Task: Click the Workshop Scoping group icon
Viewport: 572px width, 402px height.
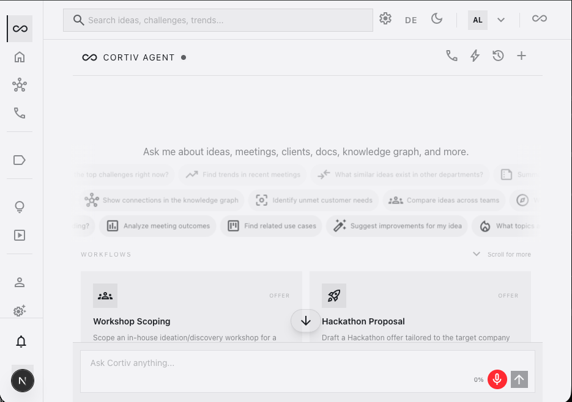Action: click(105, 296)
